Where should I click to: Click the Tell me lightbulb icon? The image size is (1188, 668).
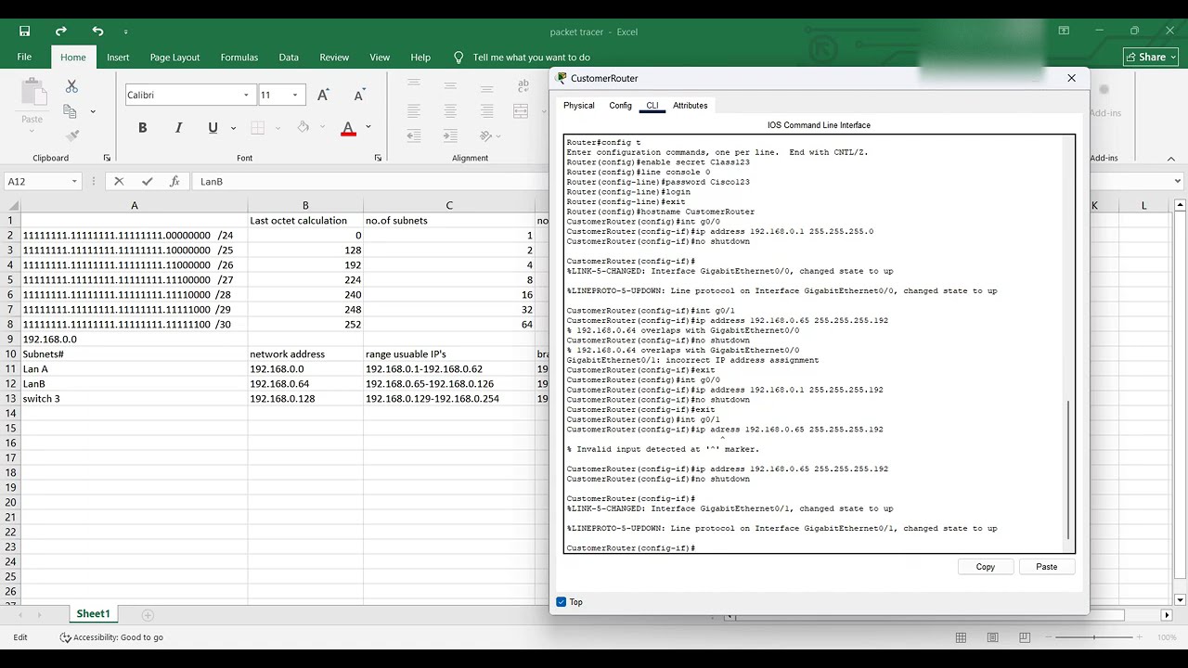coord(458,58)
